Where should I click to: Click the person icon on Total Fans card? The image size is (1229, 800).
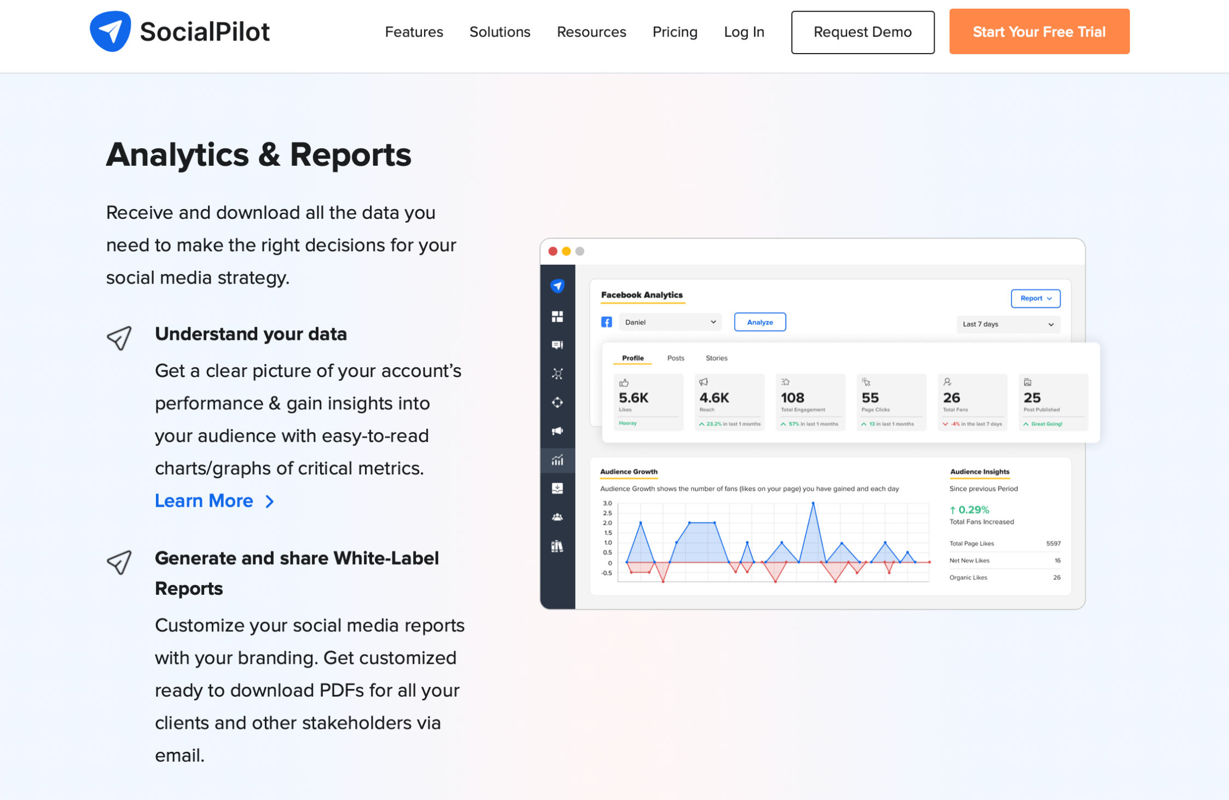tap(947, 382)
